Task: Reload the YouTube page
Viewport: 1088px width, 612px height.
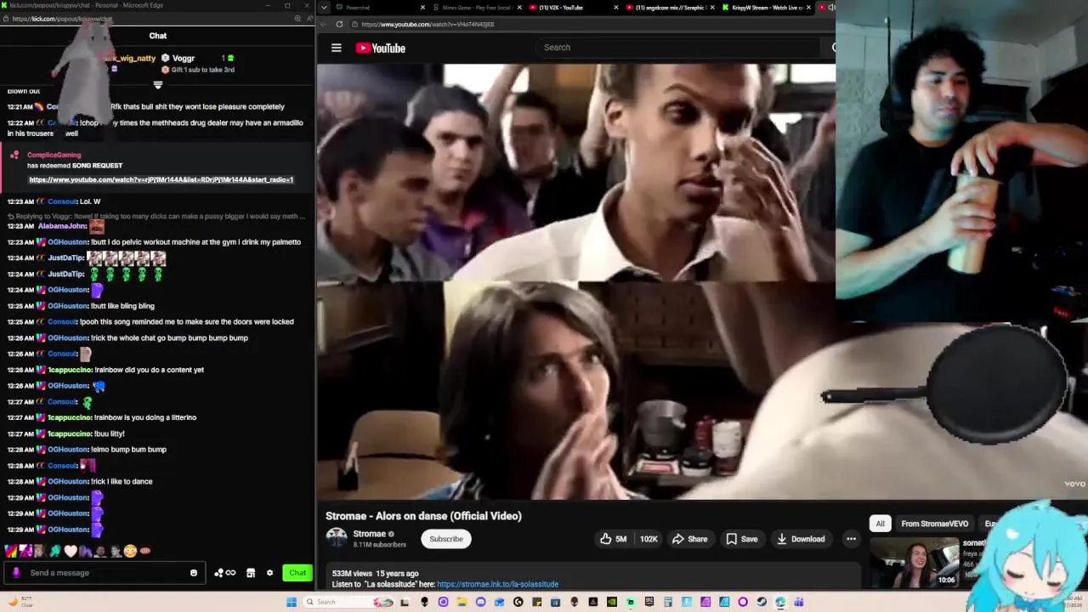Action: pyautogui.click(x=339, y=24)
